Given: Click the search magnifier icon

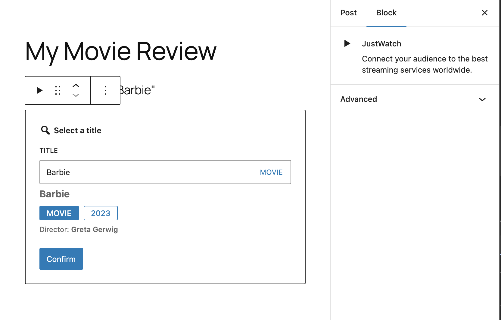Looking at the screenshot, I should (x=45, y=130).
